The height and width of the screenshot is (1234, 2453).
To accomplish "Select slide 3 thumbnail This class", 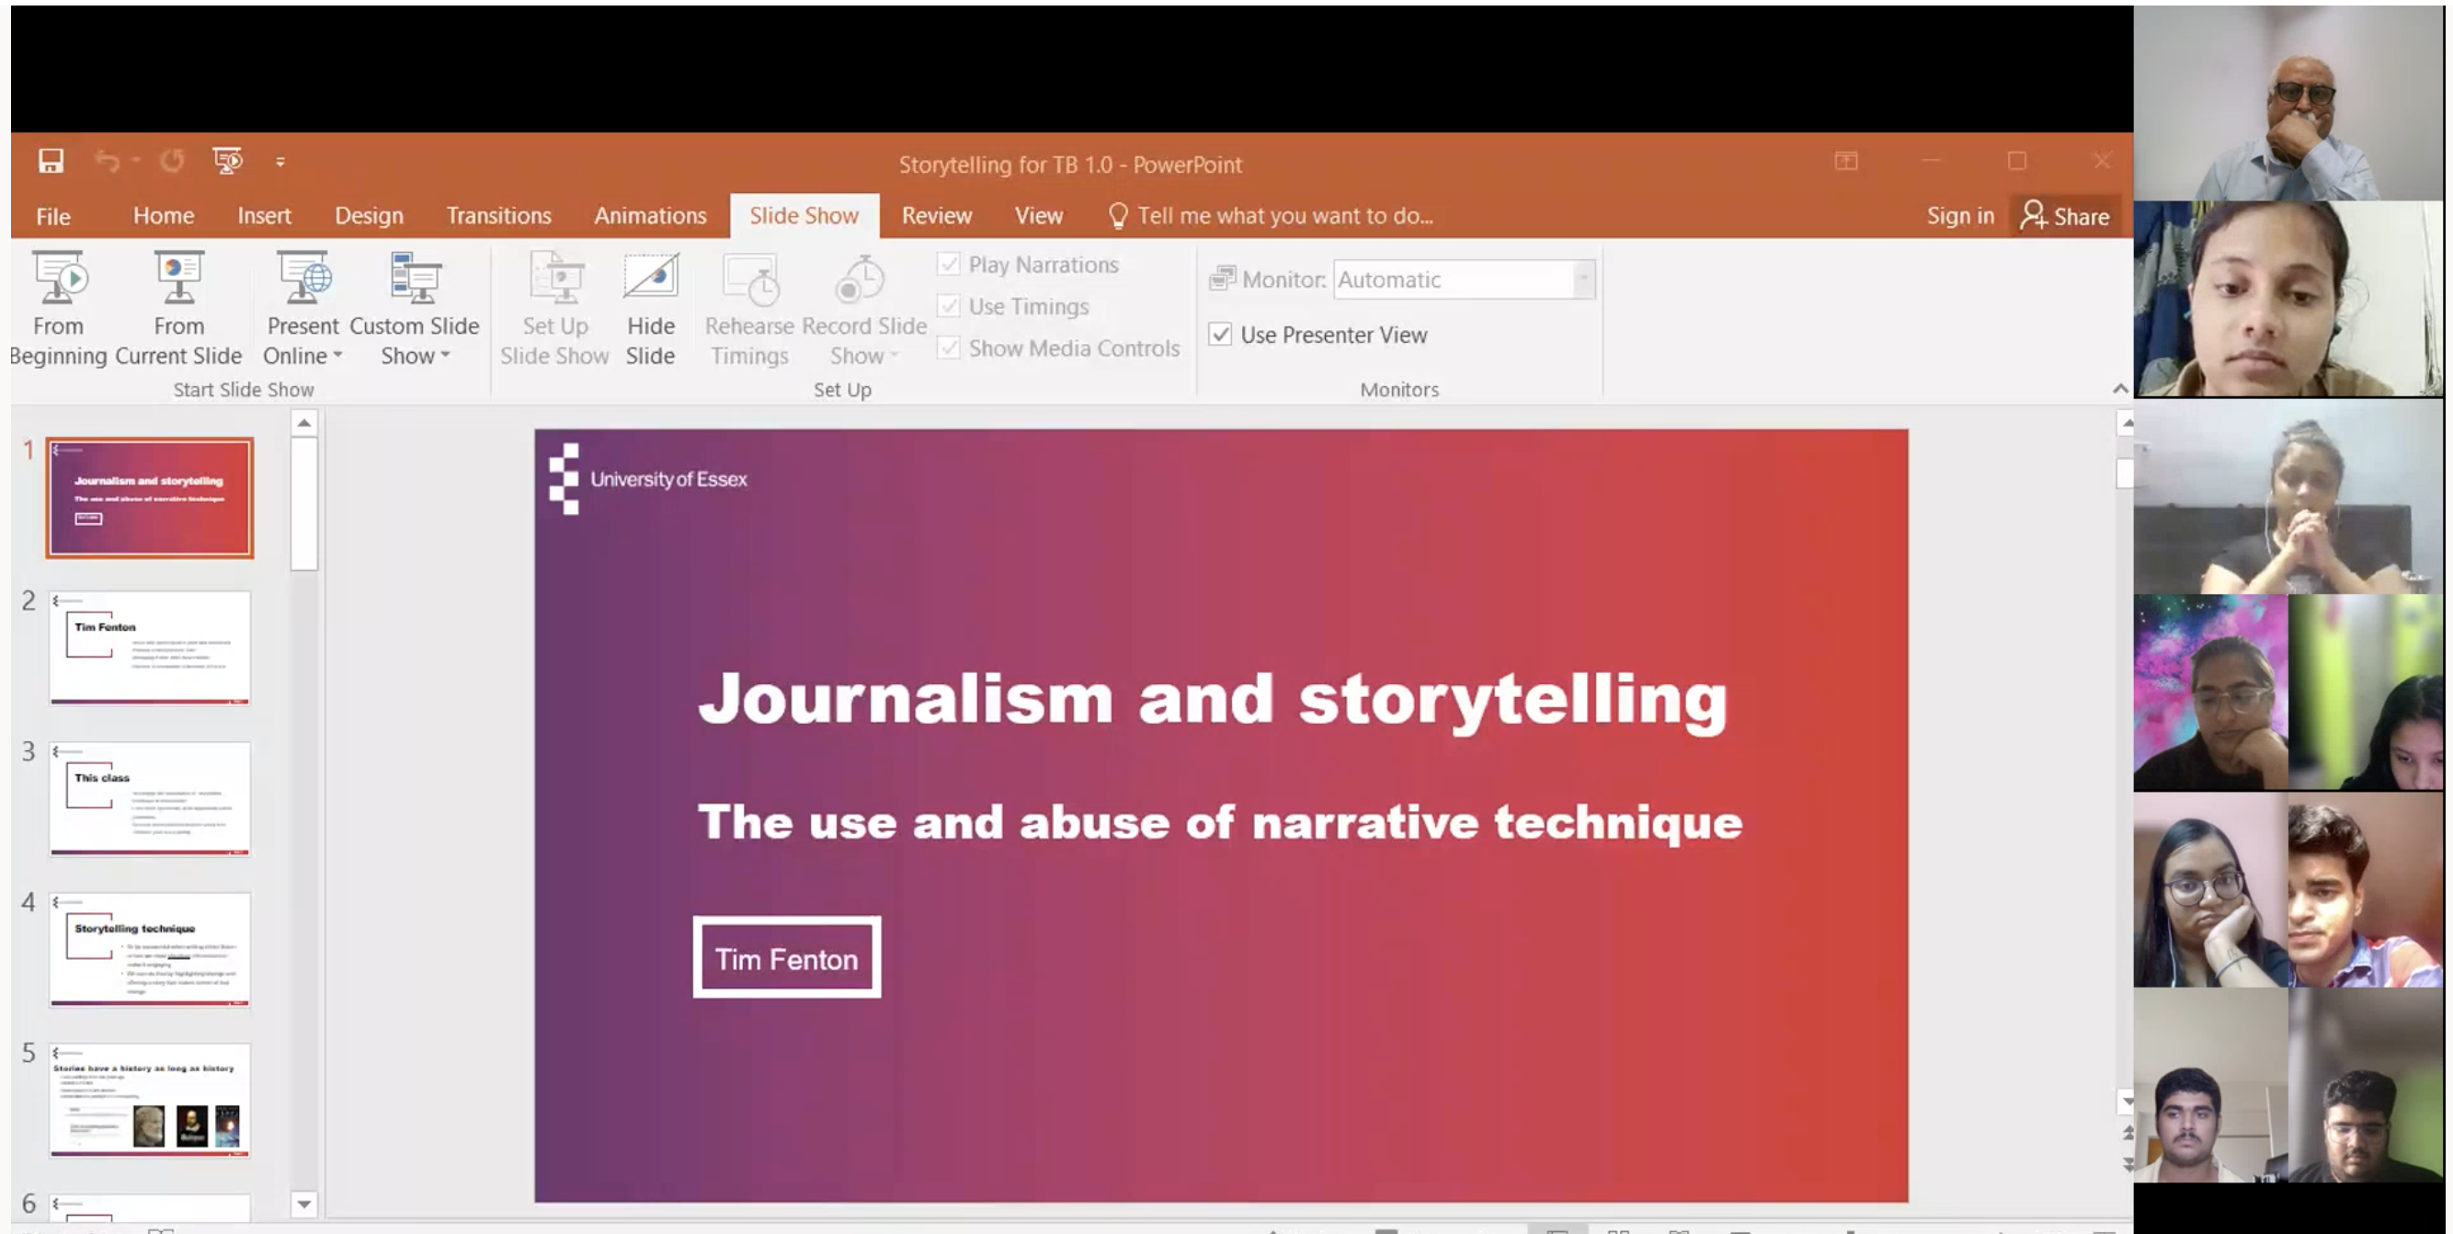I will click(x=150, y=798).
